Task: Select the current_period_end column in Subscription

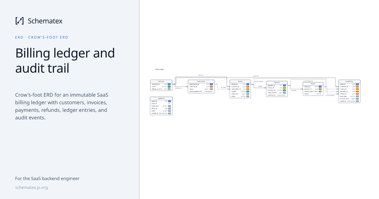Action: coord(201,92)
